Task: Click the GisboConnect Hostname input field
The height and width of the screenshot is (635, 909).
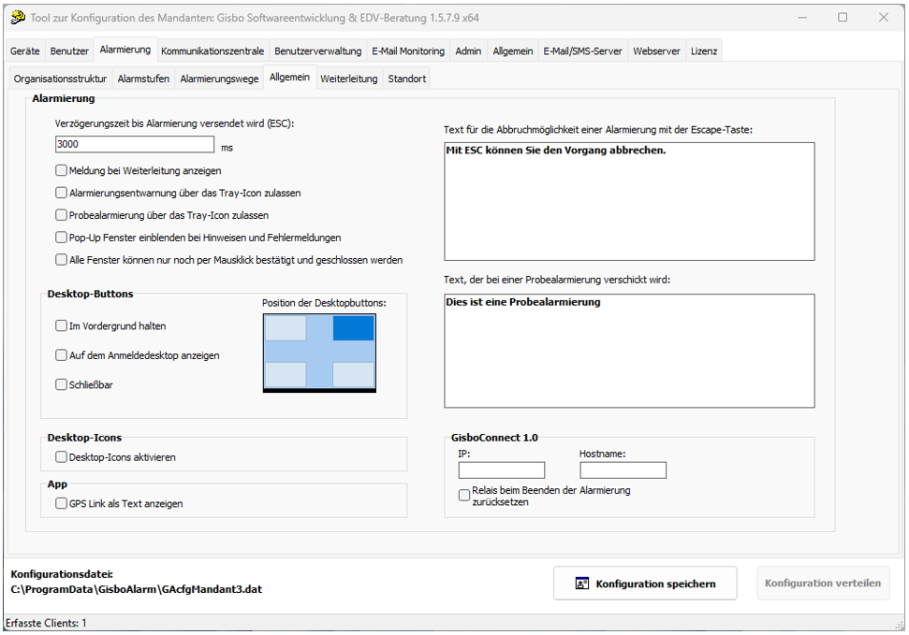Action: (x=623, y=469)
